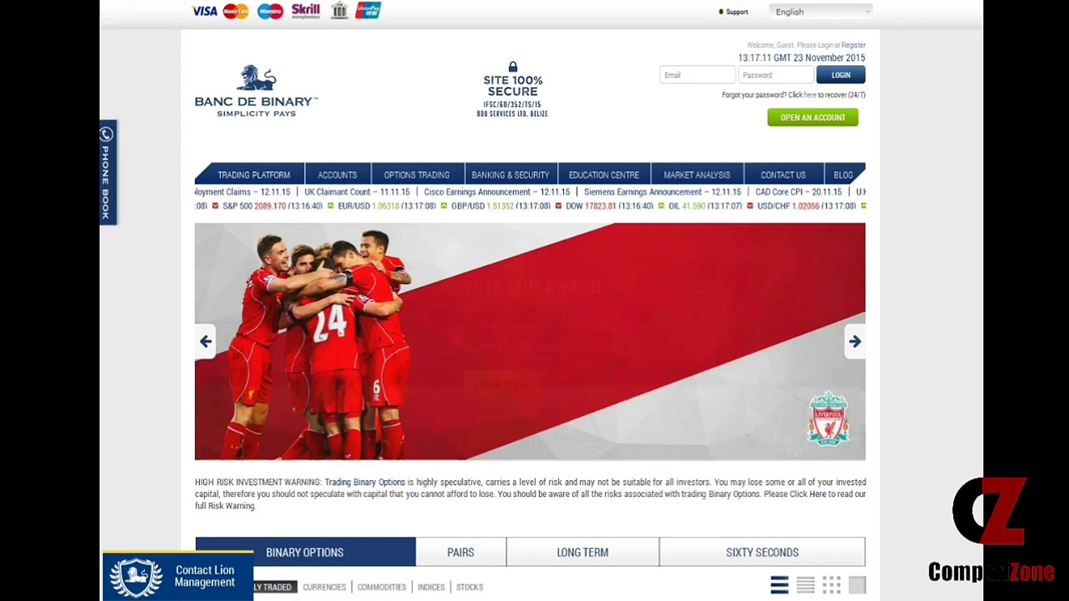The width and height of the screenshot is (1069, 601).
Task: Click the Register link
Action: pyautogui.click(x=853, y=45)
